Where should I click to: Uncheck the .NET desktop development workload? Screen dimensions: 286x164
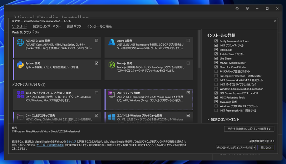(188, 93)
